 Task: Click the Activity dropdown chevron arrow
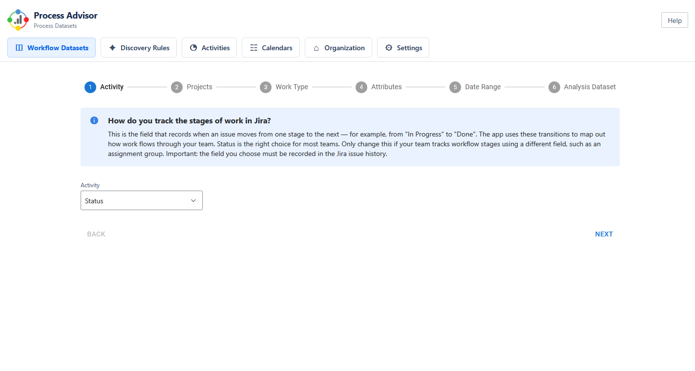(193, 200)
